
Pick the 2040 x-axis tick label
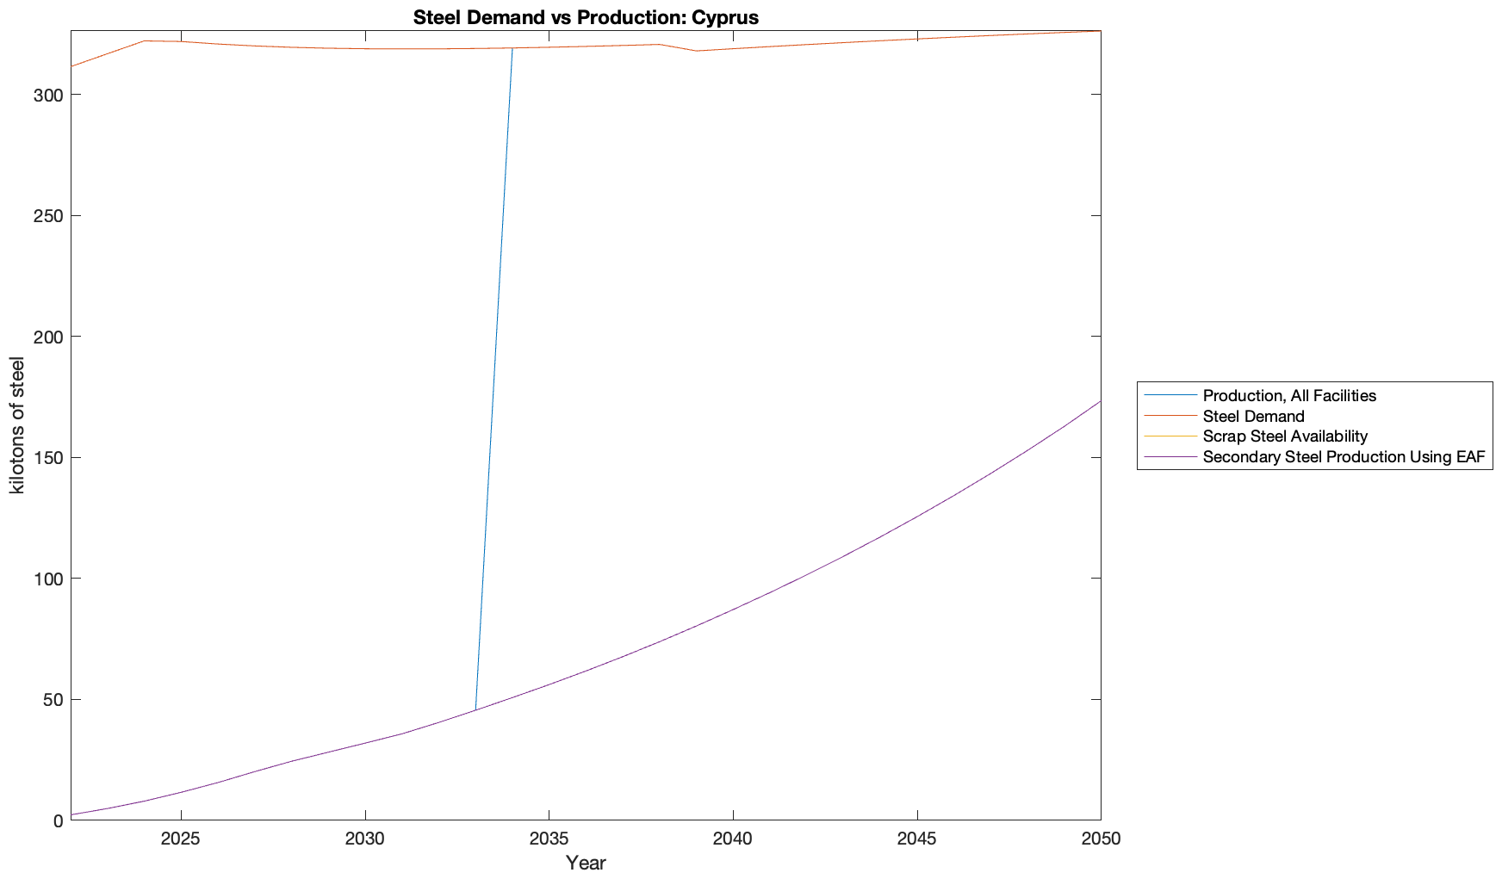click(733, 839)
